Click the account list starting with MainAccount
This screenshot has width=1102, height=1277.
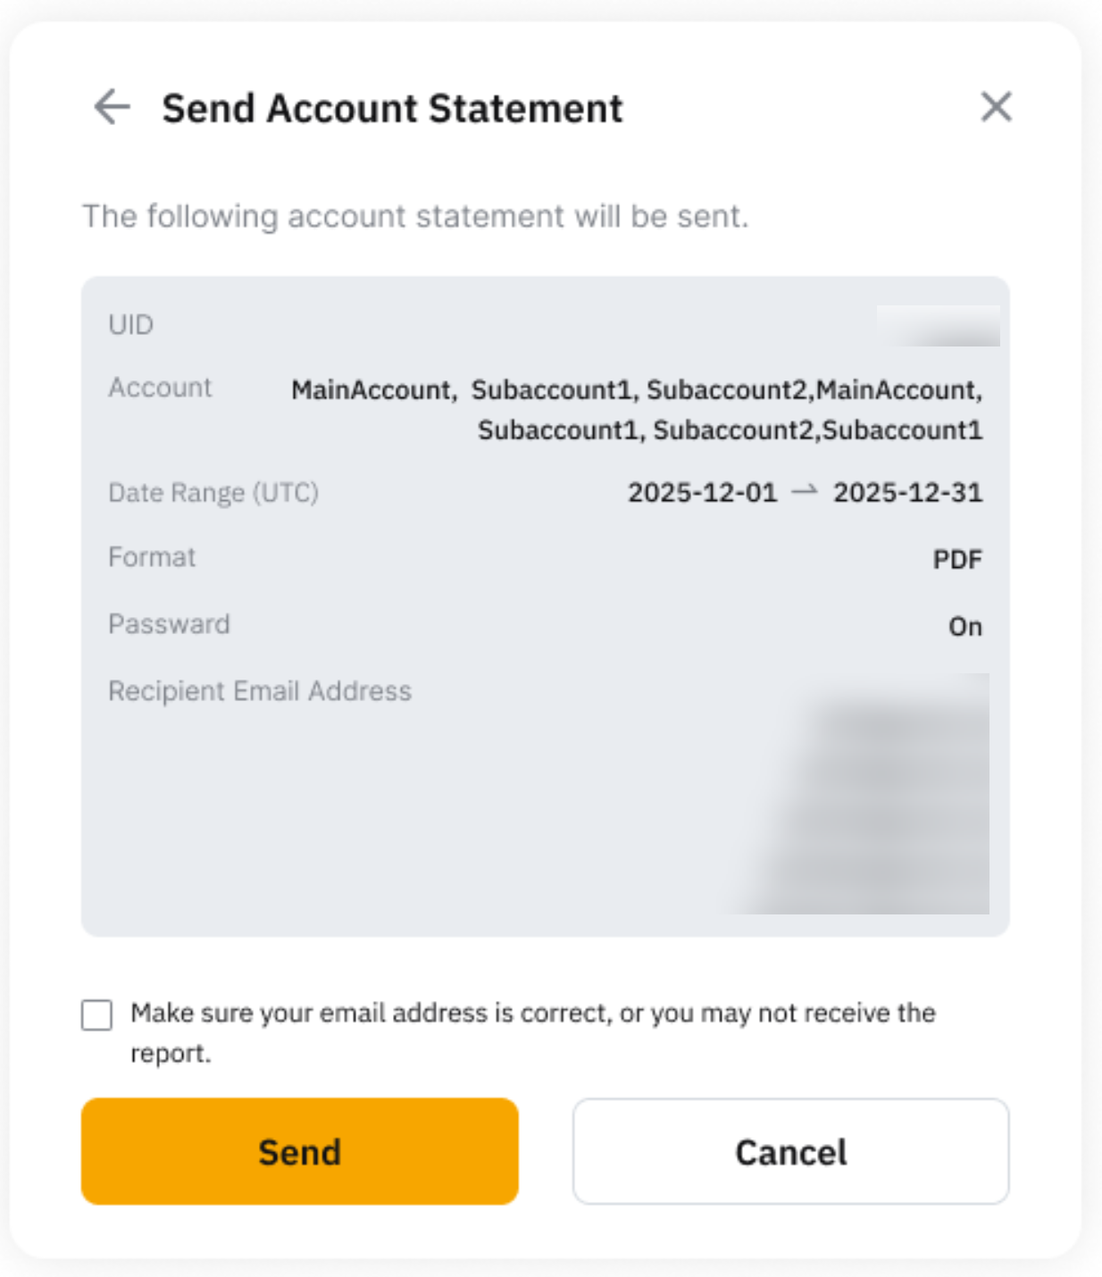(637, 410)
